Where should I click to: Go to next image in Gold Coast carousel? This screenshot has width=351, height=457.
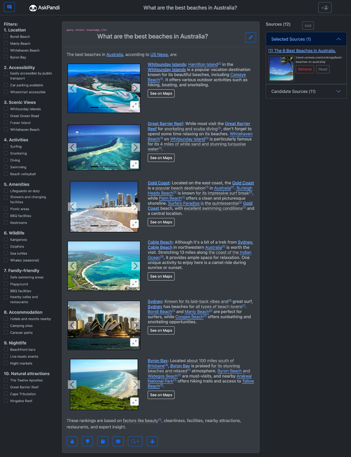[x=136, y=207]
